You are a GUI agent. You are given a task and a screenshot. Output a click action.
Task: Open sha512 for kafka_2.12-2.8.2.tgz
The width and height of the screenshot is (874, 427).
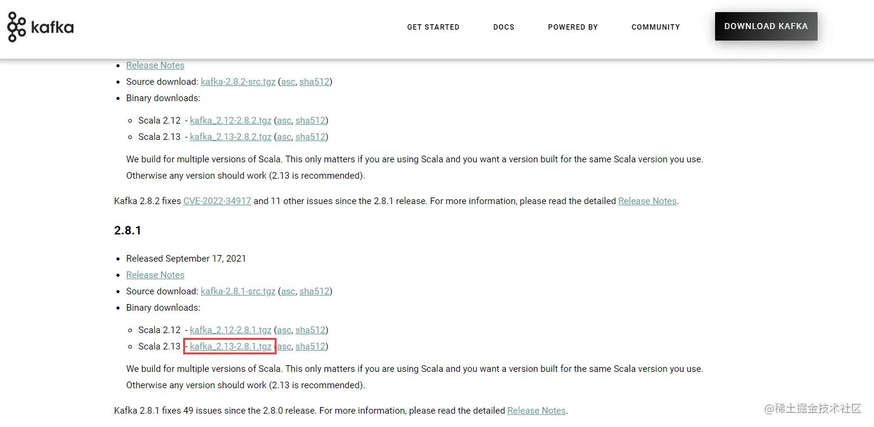coord(311,121)
